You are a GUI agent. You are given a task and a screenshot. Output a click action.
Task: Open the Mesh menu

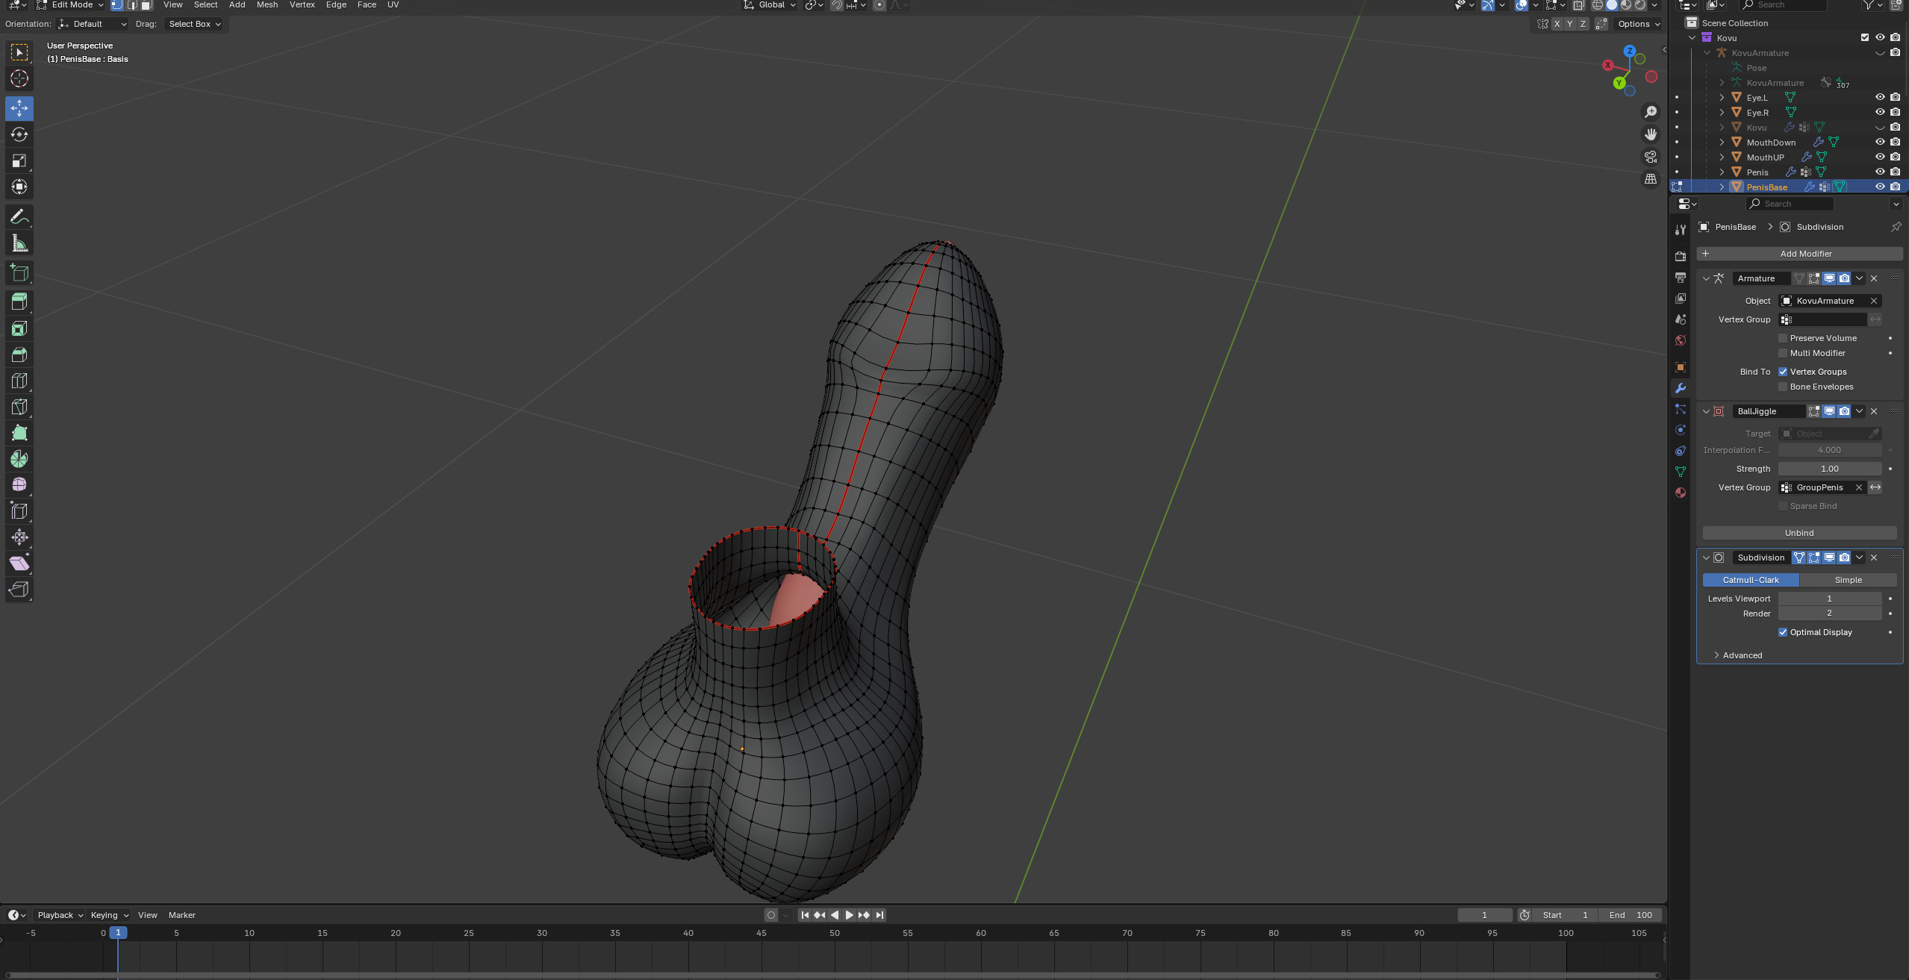(x=267, y=5)
